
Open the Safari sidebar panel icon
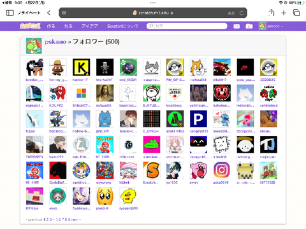[10, 13]
